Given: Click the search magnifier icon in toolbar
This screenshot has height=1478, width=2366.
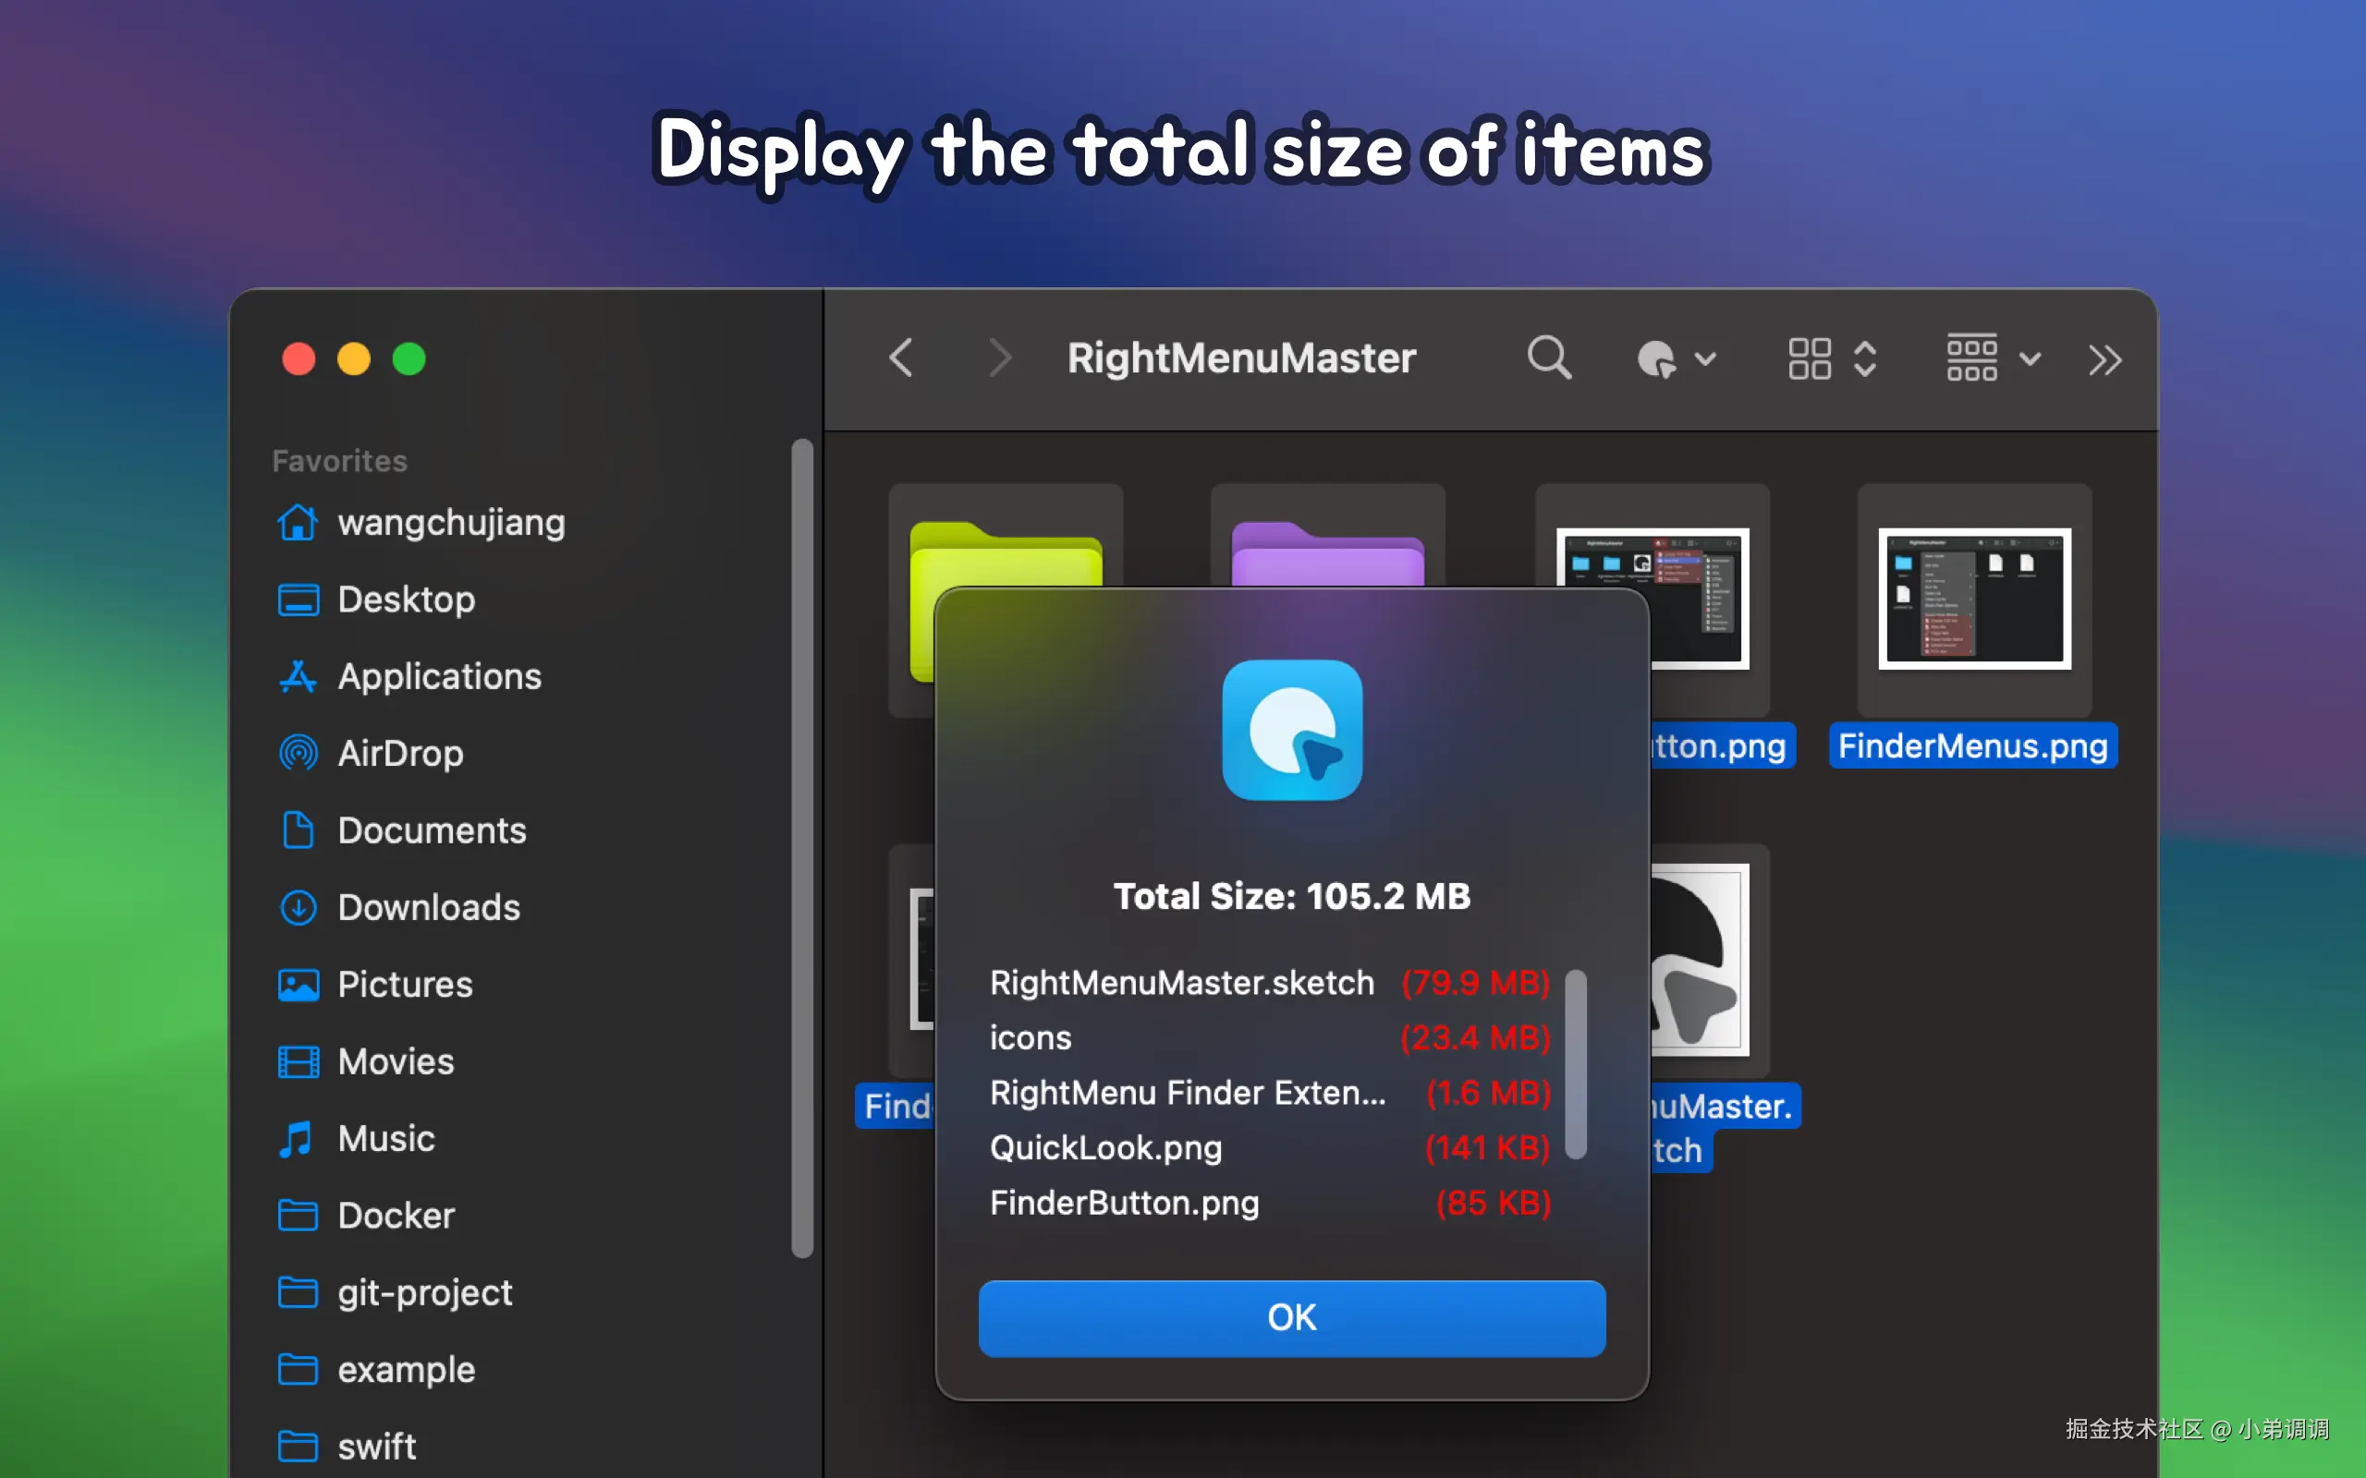Looking at the screenshot, I should (1549, 357).
